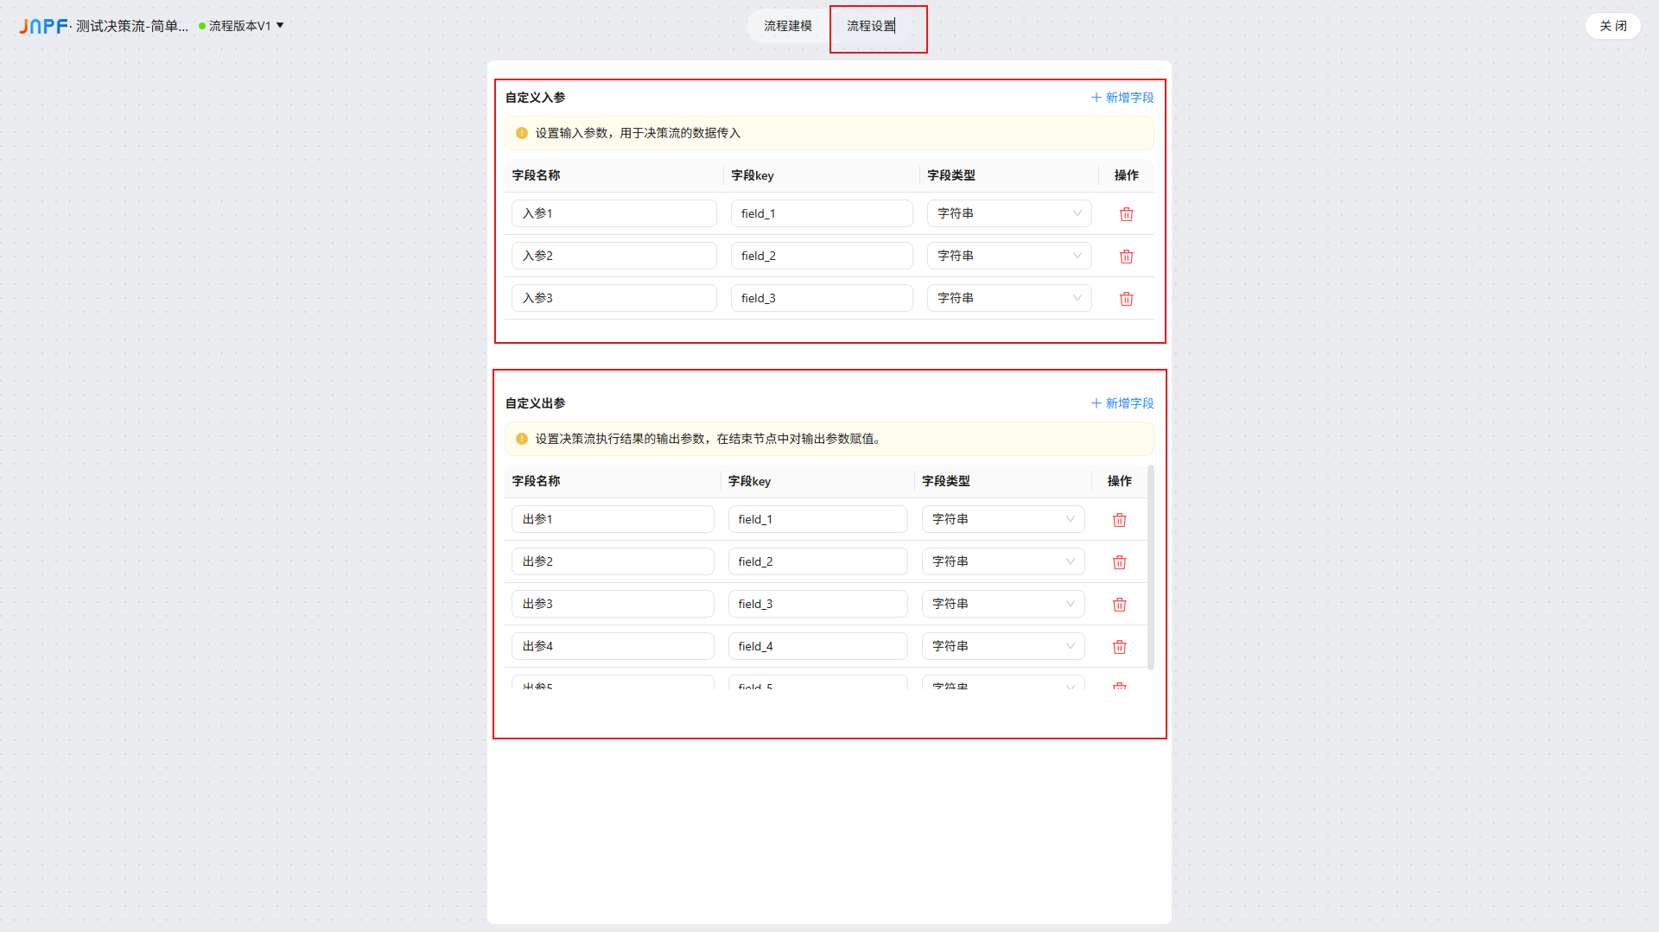
Task: Remove 出参2 using its delete icon
Action: 1119,561
